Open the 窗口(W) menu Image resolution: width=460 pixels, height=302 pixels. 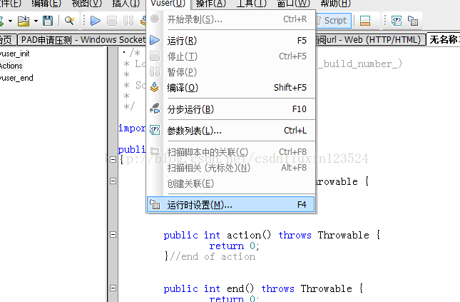(x=293, y=4)
